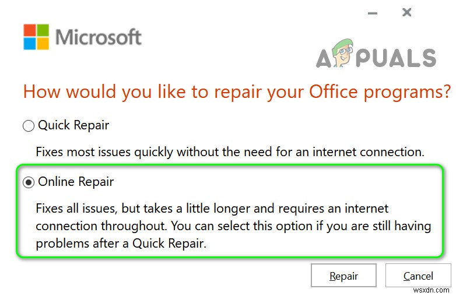The width and height of the screenshot is (456, 296).
Task: Click the blue square of Microsoft logo
Action: click(x=29, y=44)
